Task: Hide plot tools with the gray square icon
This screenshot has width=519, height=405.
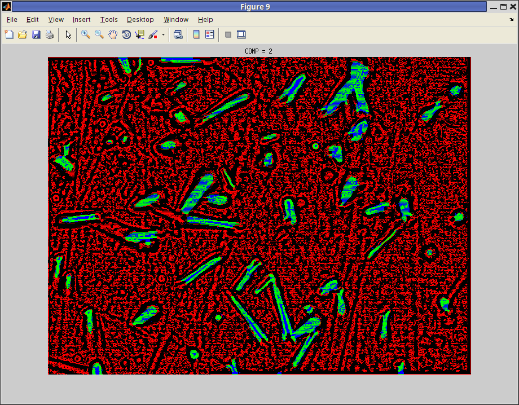Action: tap(228, 34)
